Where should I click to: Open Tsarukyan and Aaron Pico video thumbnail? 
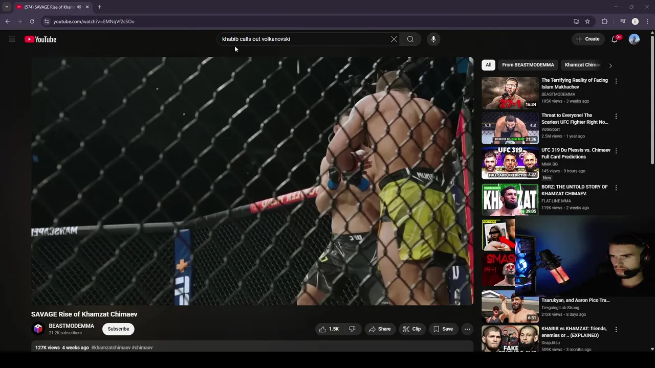tap(510, 307)
